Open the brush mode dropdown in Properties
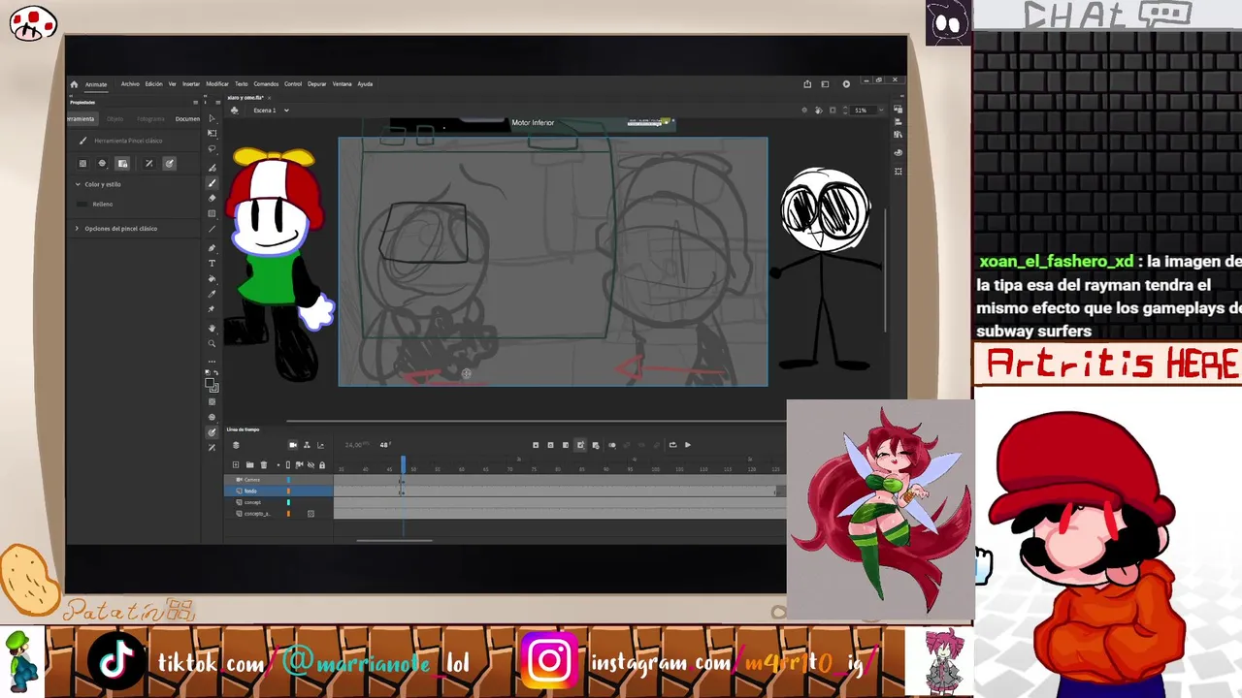 click(x=102, y=164)
